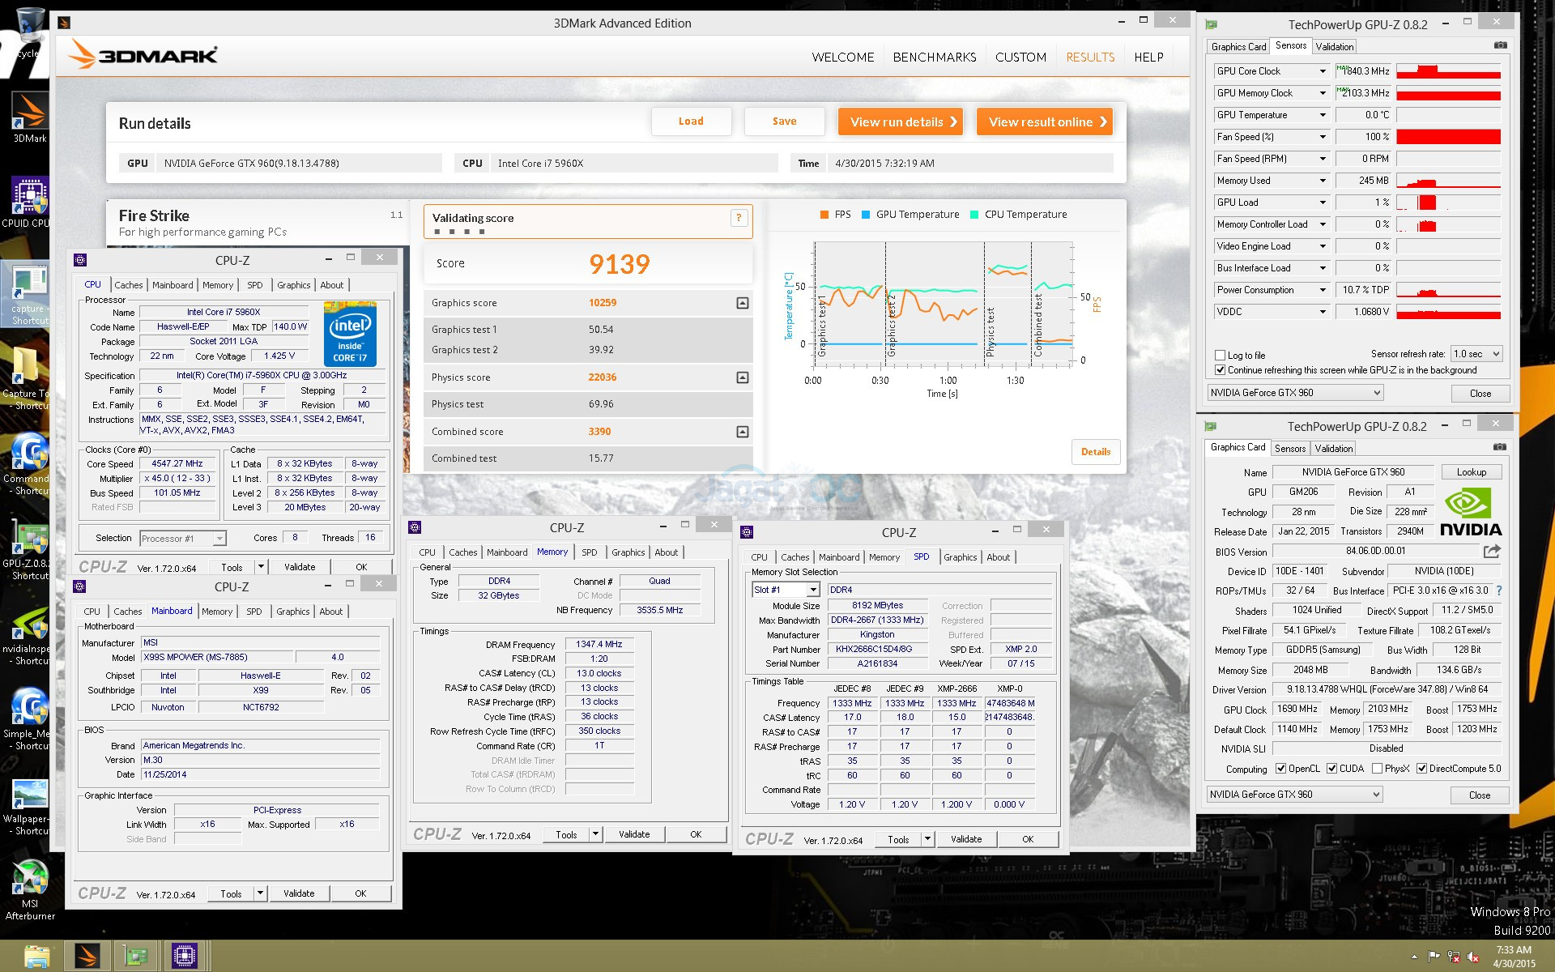Toggle Continue refreshing in background checkbox

point(1221,370)
